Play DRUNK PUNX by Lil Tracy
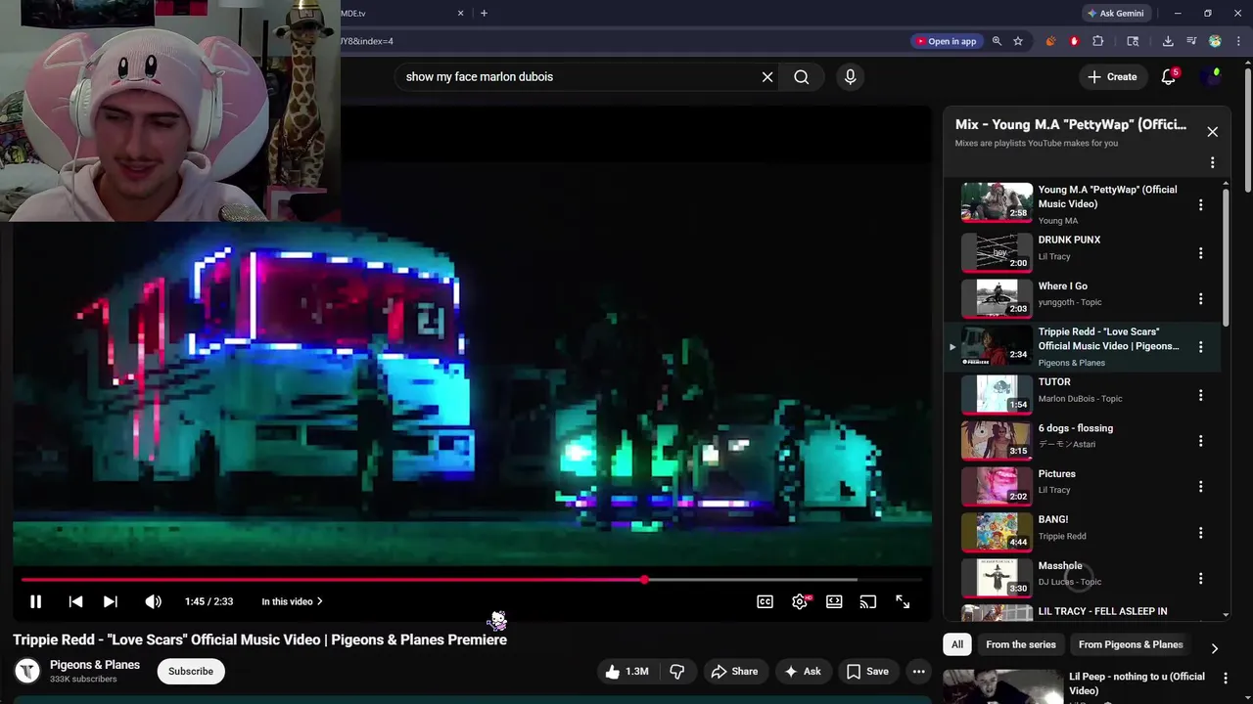The image size is (1253, 704). [x=1081, y=252]
